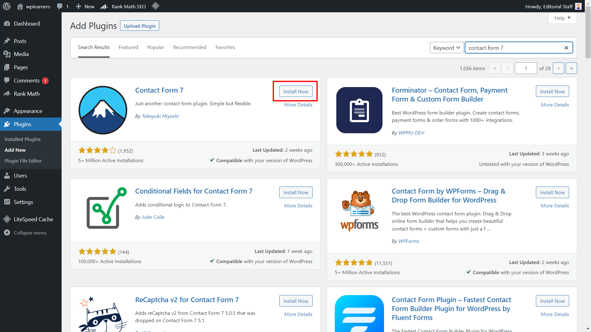Switch to Recommended tab
Screen dimensions: 591x332
(190, 47)
